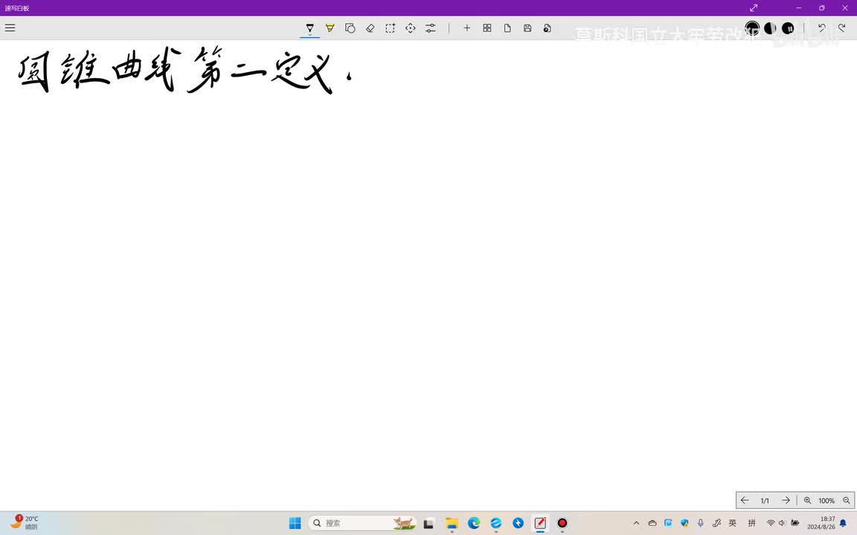The width and height of the screenshot is (857, 535).
Task: Zoom out with the magnifier minus
Action: pos(846,500)
